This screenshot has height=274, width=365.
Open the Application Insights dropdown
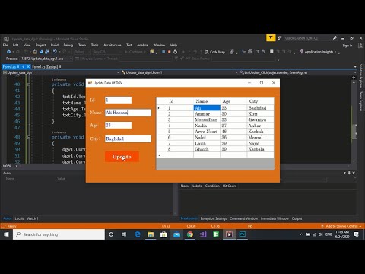319,52
